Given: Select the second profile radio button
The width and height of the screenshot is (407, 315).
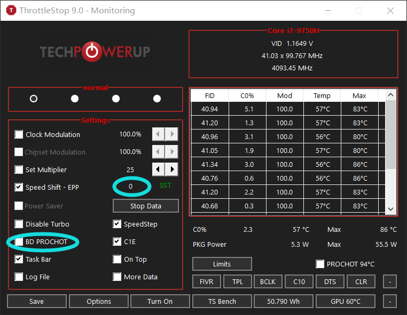Looking at the screenshot, I should click(75, 99).
